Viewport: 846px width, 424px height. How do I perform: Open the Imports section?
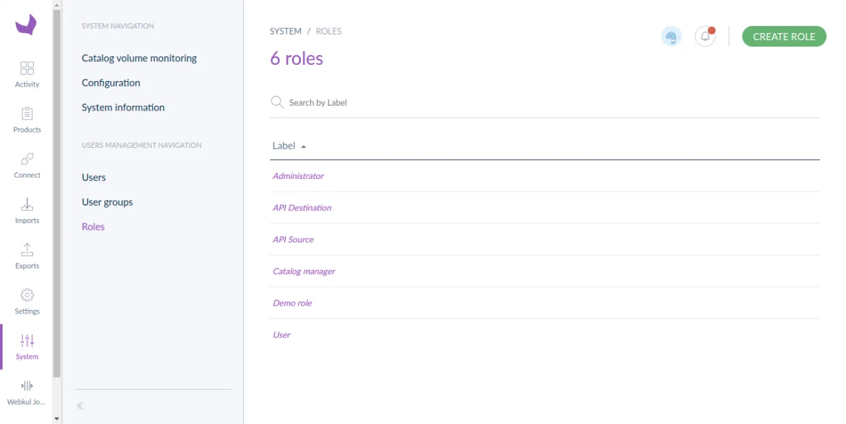[x=27, y=211]
